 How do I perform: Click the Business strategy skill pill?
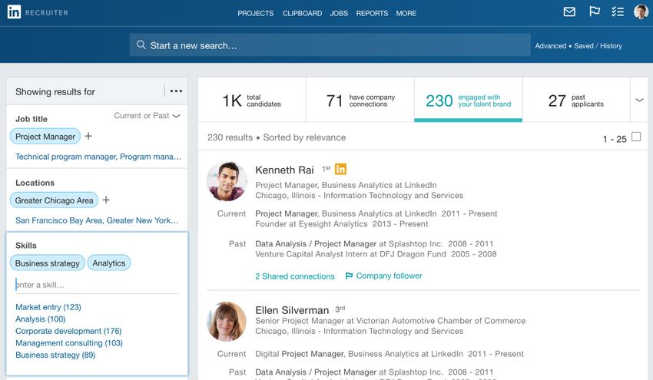tap(47, 263)
